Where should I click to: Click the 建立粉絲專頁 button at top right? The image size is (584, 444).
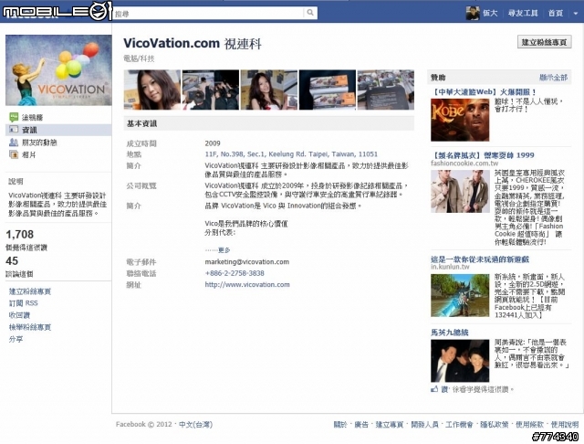tap(544, 42)
